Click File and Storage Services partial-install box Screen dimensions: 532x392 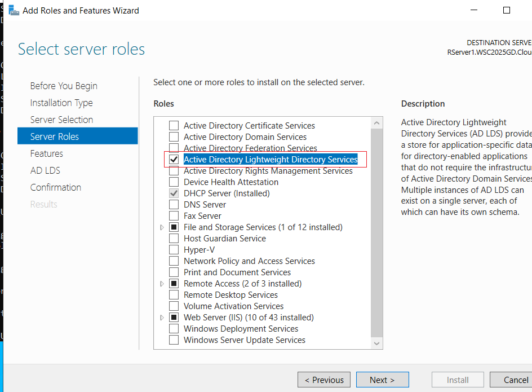coord(174,227)
